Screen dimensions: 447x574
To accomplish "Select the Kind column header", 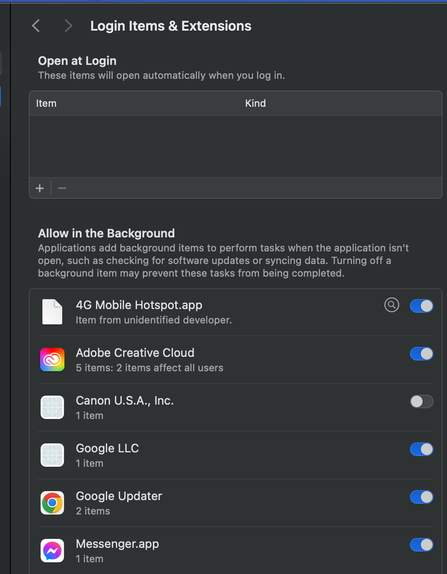I will point(255,103).
